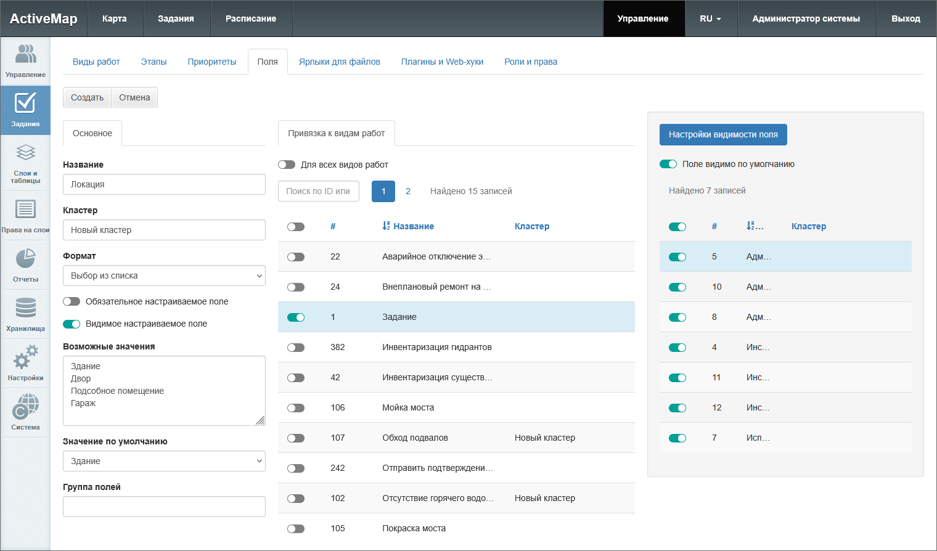Open the Значение по умолчанию dropdown
The height and width of the screenshot is (551, 937).
(x=164, y=461)
